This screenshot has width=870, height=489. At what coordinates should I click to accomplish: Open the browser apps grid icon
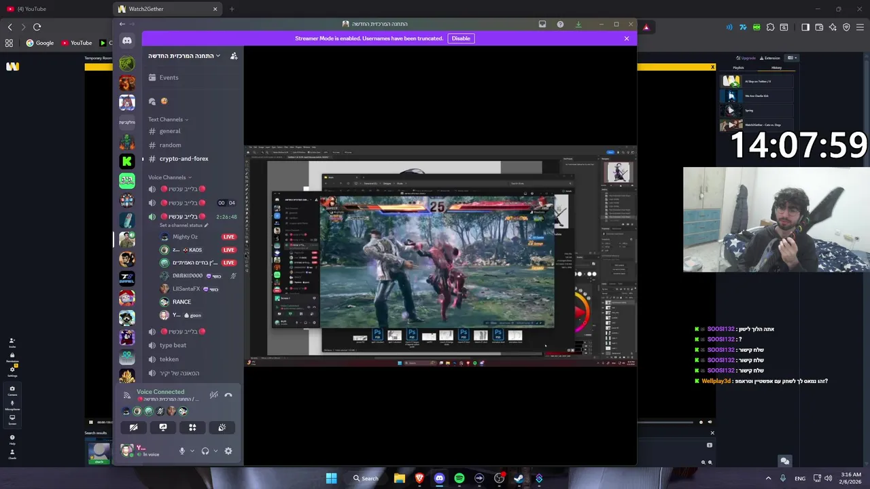click(x=9, y=43)
